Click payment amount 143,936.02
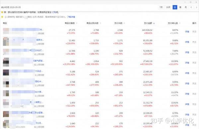The width and height of the screenshot is (199, 129). coord(147,30)
